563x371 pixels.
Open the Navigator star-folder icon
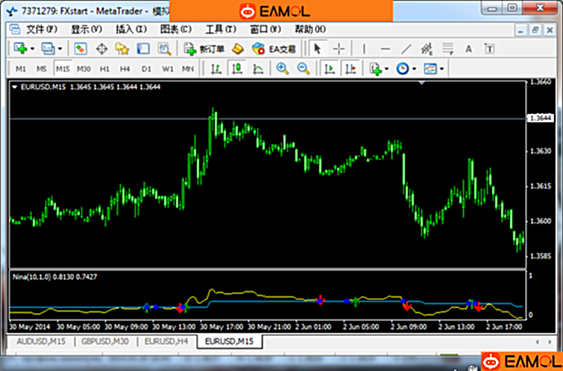pyautogui.click(x=122, y=48)
